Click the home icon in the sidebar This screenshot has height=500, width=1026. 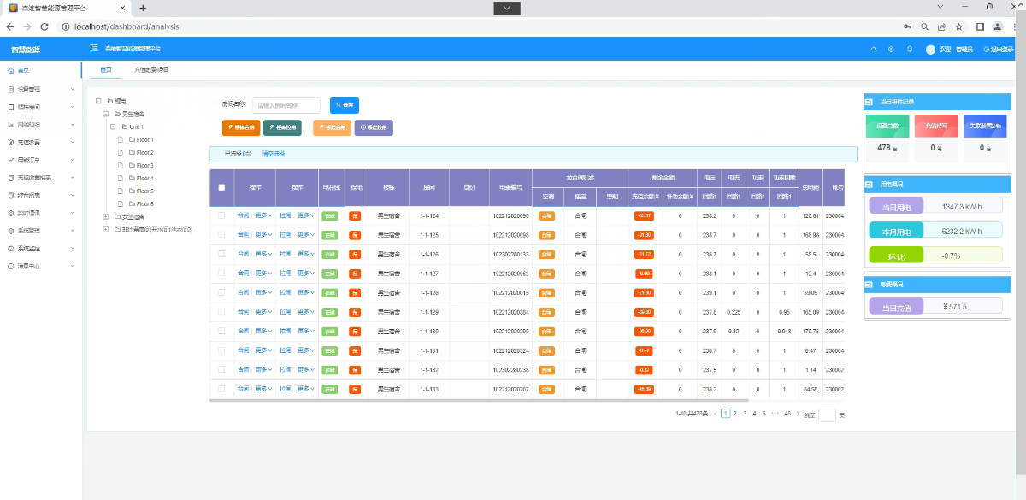coord(10,70)
